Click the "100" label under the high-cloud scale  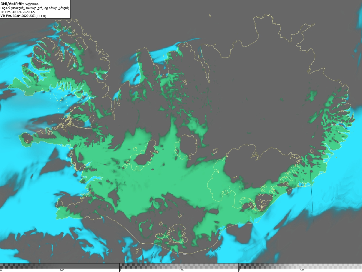tap(302, 270)
